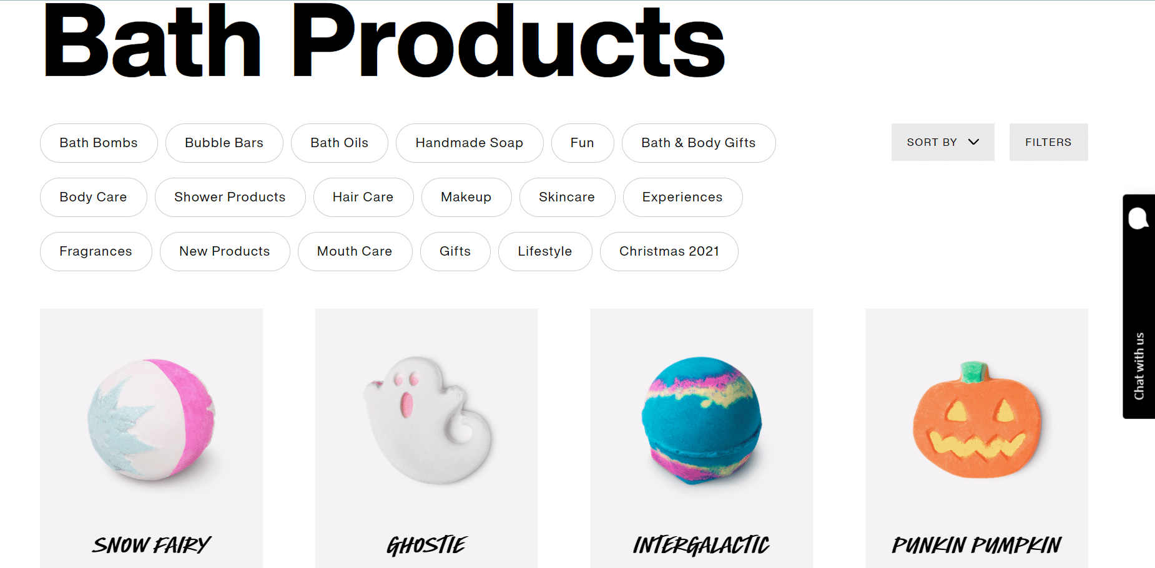Expand the Sort By dropdown
Viewport: 1155px width, 568px height.
click(943, 142)
